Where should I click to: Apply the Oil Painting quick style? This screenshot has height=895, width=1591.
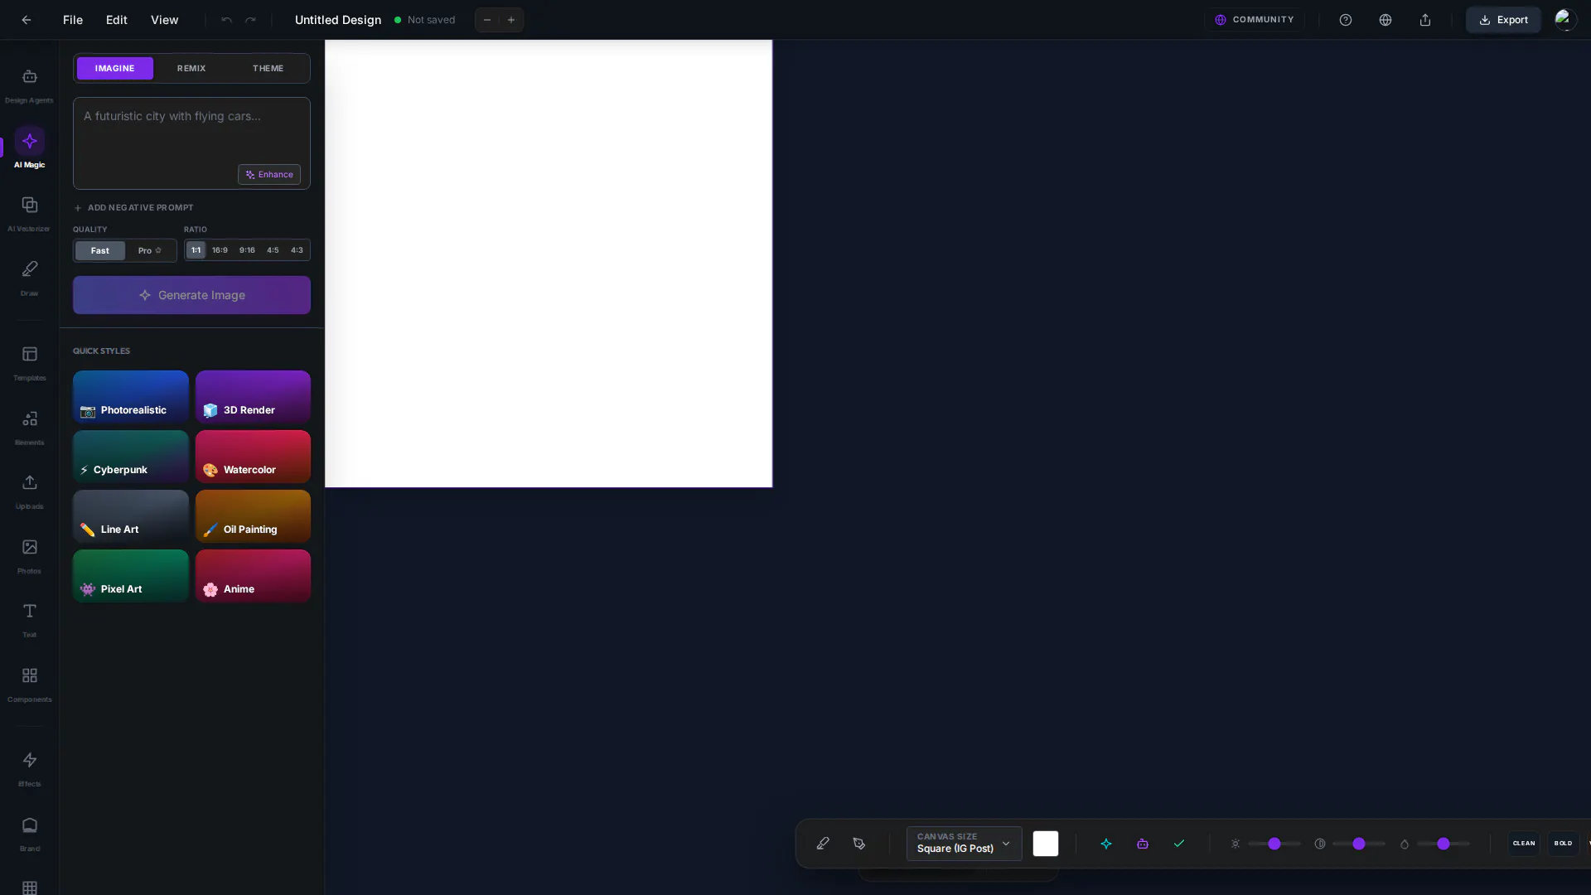253,516
